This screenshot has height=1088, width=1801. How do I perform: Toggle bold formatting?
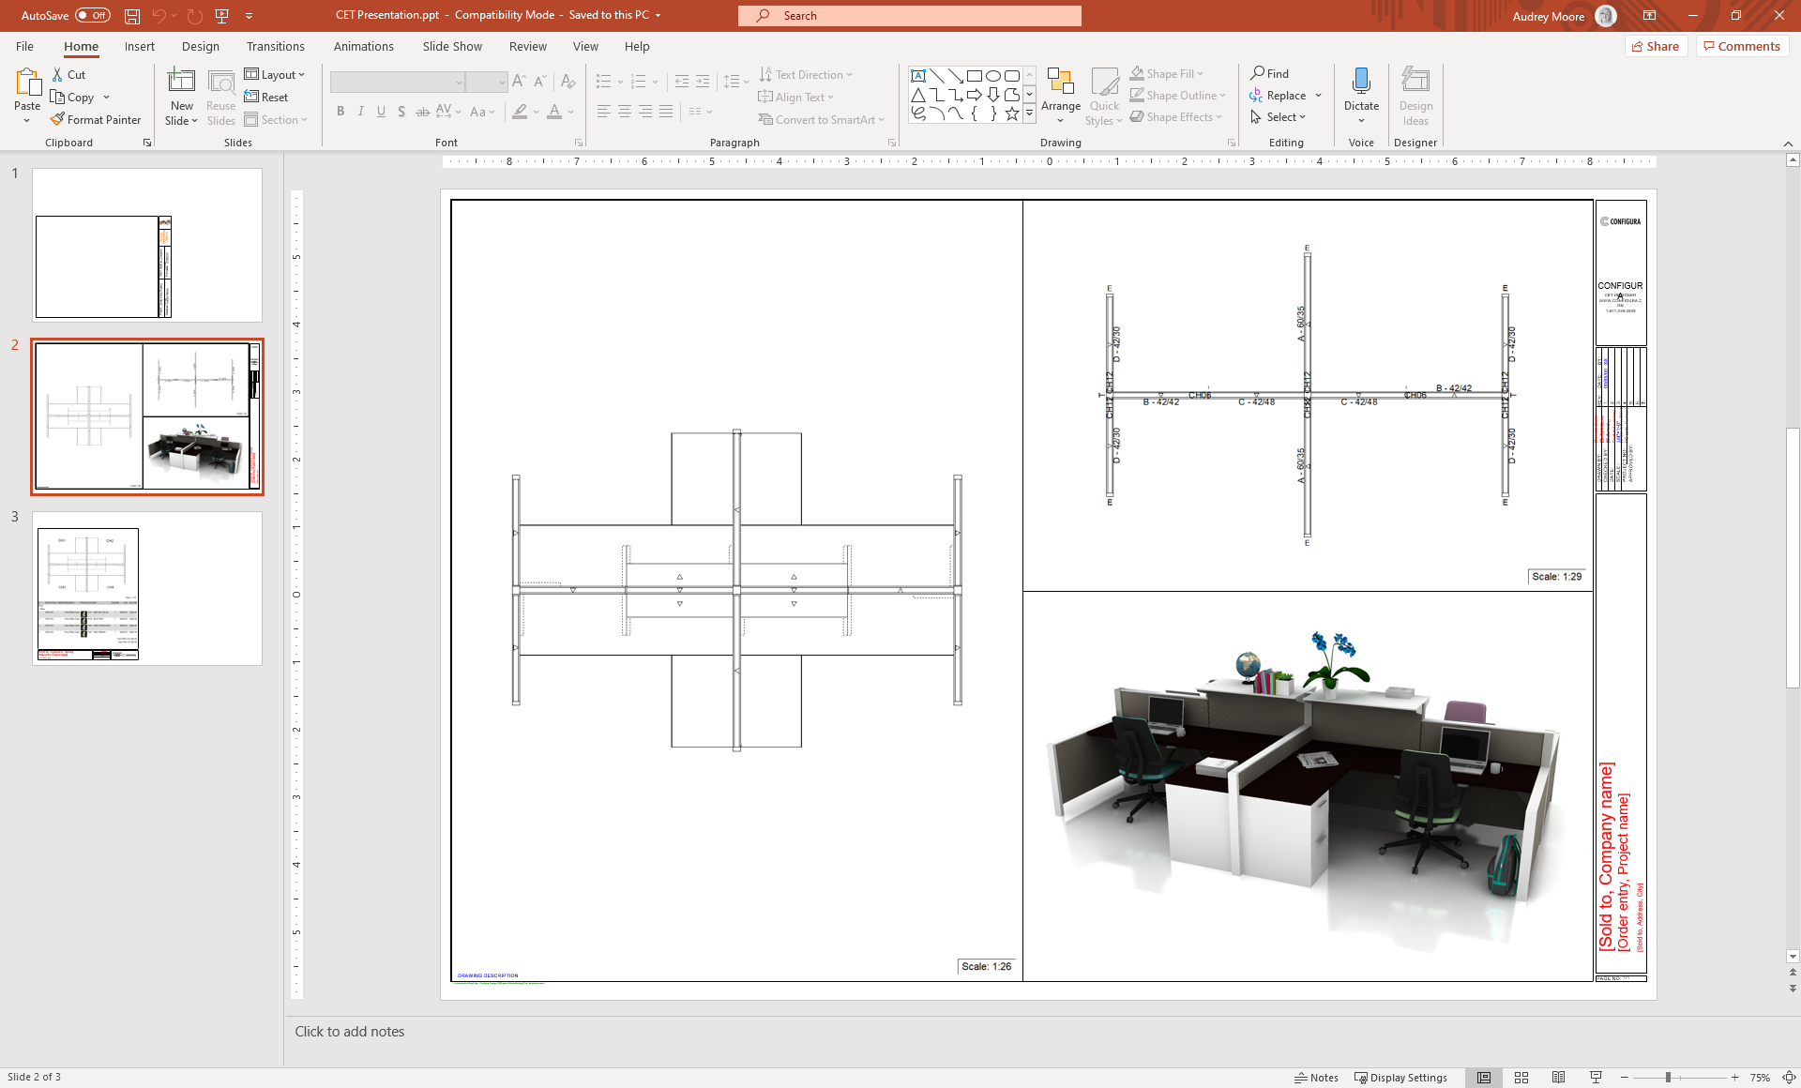341,111
